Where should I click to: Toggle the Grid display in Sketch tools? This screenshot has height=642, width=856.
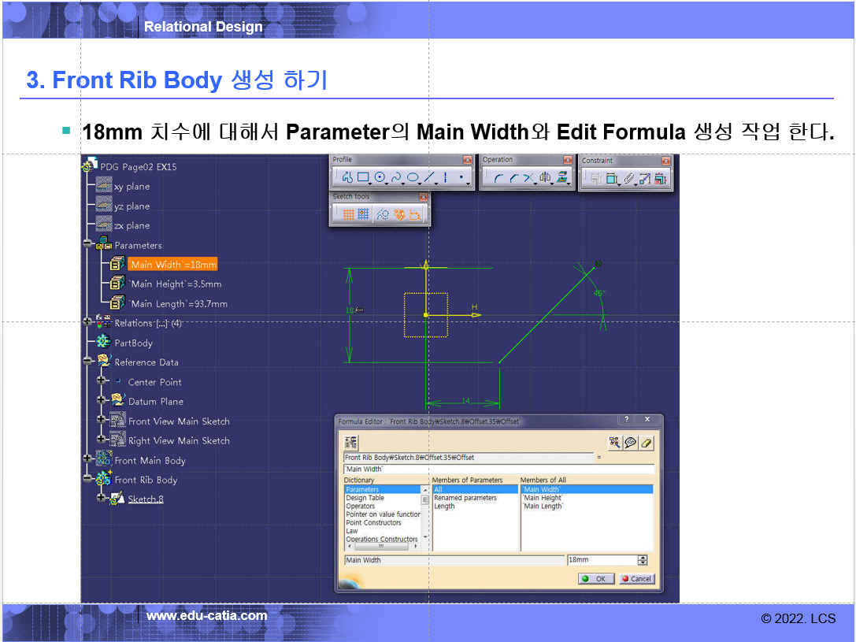coord(347,213)
